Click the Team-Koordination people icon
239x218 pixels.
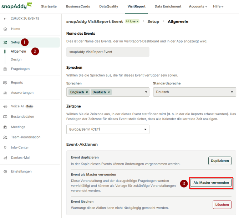click(5, 137)
